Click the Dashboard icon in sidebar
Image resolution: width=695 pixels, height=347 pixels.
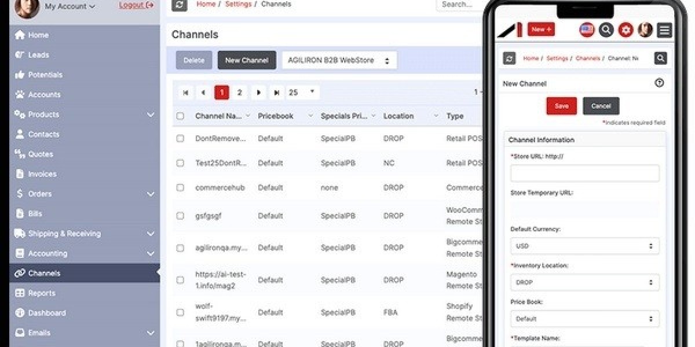[20, 313]
